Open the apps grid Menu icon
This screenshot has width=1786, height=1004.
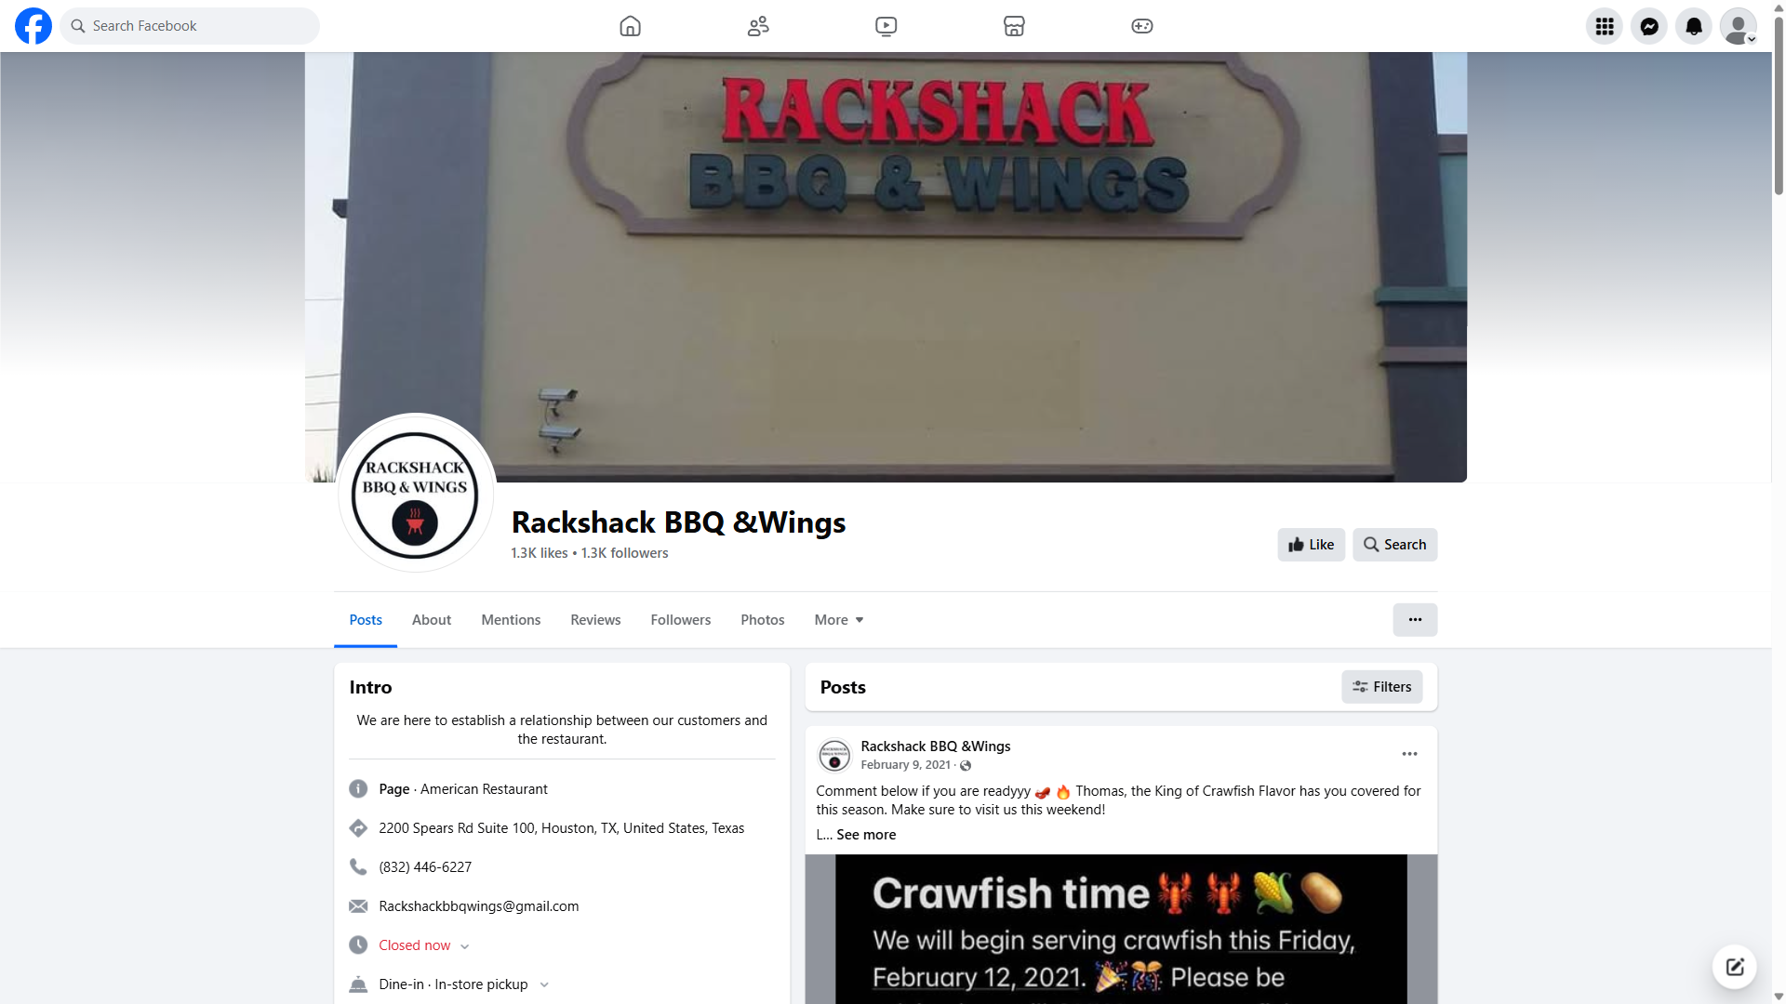1605,26
